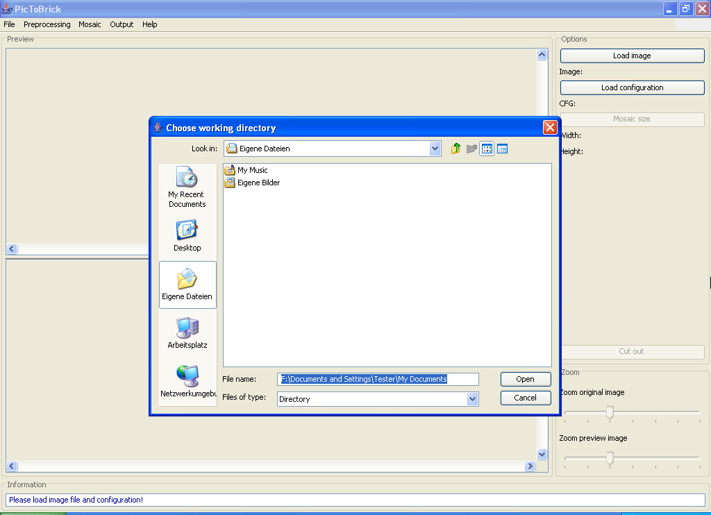
Task: Click the File name input field
Action: pos(378,379)
